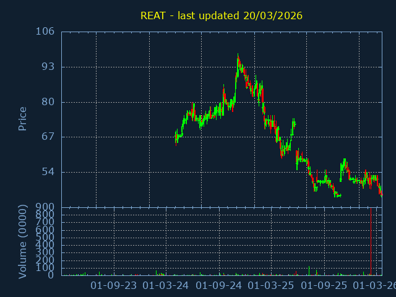Click the 01-09-23 date label
The height and width of the screenshot is (297, 396).
coord(114,286)
